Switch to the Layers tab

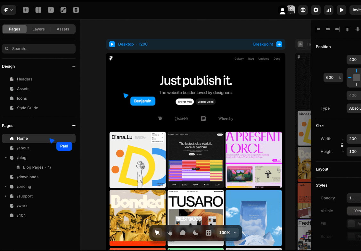coord(38,29)
